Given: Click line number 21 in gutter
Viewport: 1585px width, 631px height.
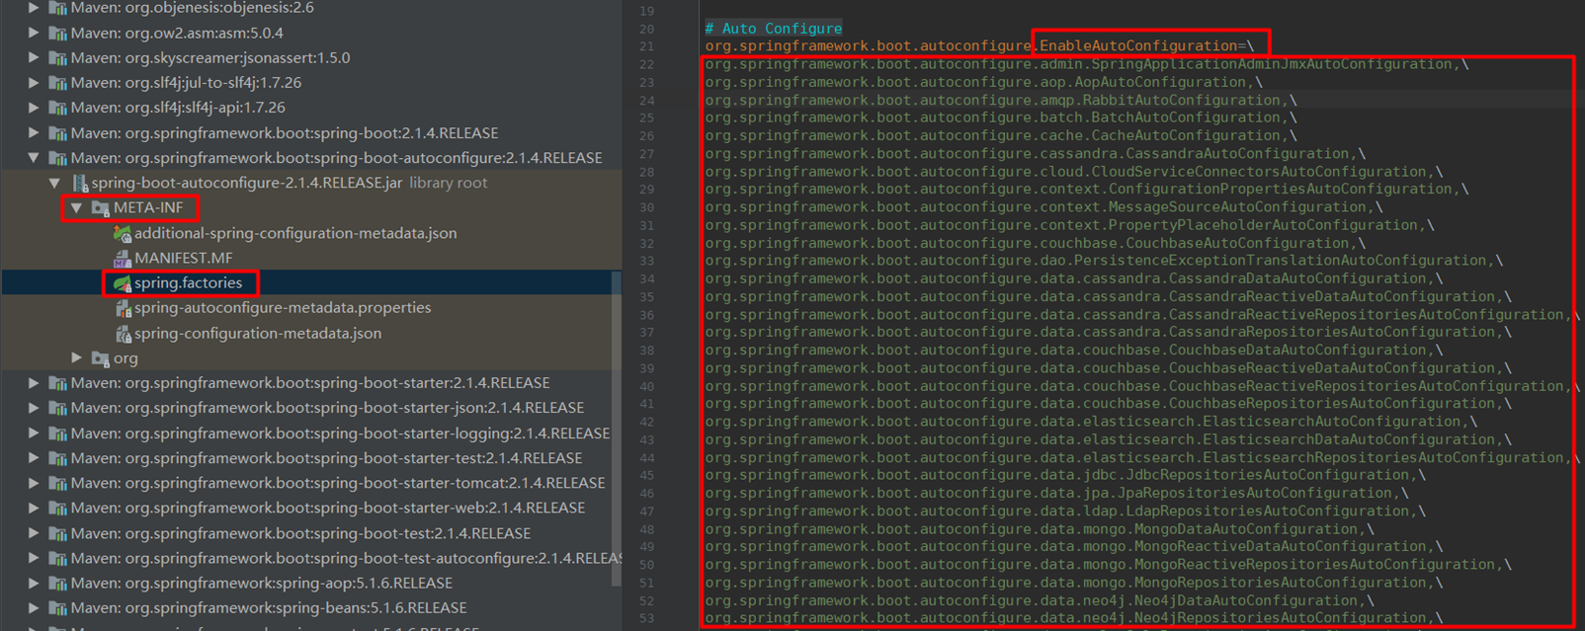Looking at the screenshot, I should [647, 46].
